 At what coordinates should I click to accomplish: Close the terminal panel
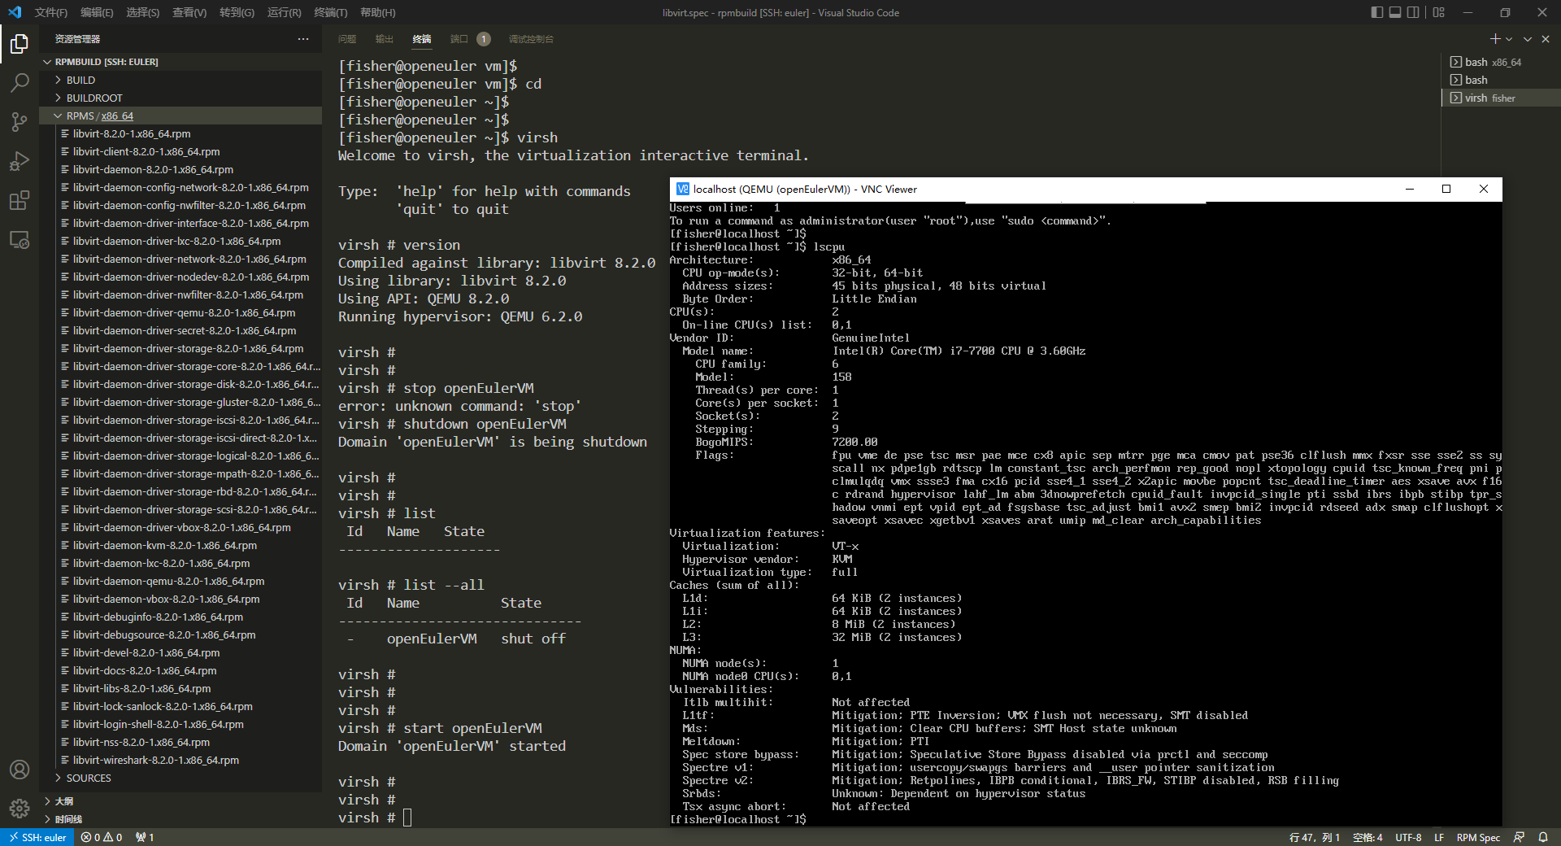click(1546, 39)
